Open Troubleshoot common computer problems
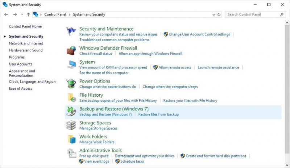This screenshot has width=290, height=168. [114, 39]
